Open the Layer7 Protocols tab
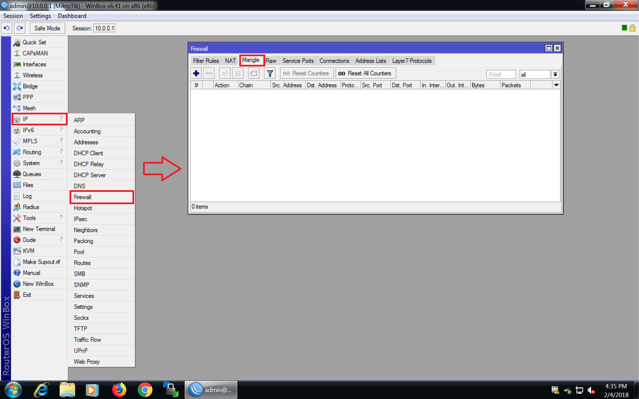Image resolution: width=639 pixels, height=399 pixels. click(411, 61)
